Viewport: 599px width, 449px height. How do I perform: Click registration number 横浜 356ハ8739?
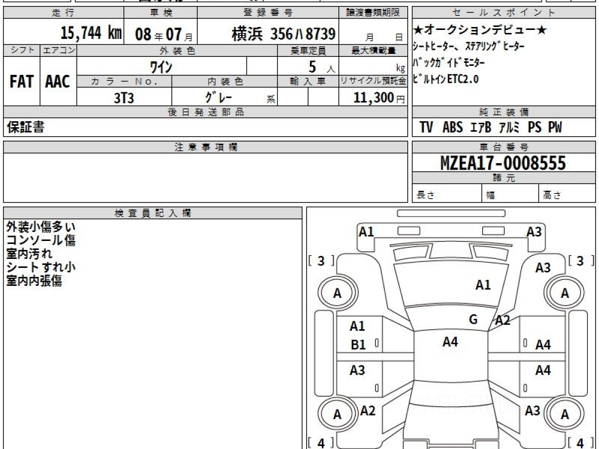click(x=284, y=34)
